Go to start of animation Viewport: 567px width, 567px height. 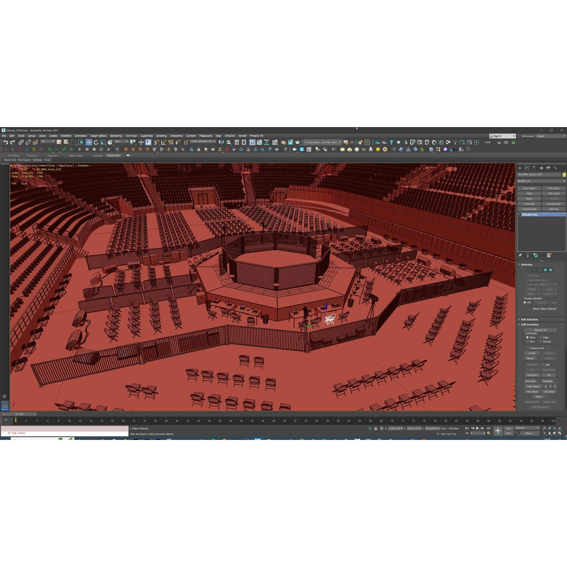click(x=467, y=428)
